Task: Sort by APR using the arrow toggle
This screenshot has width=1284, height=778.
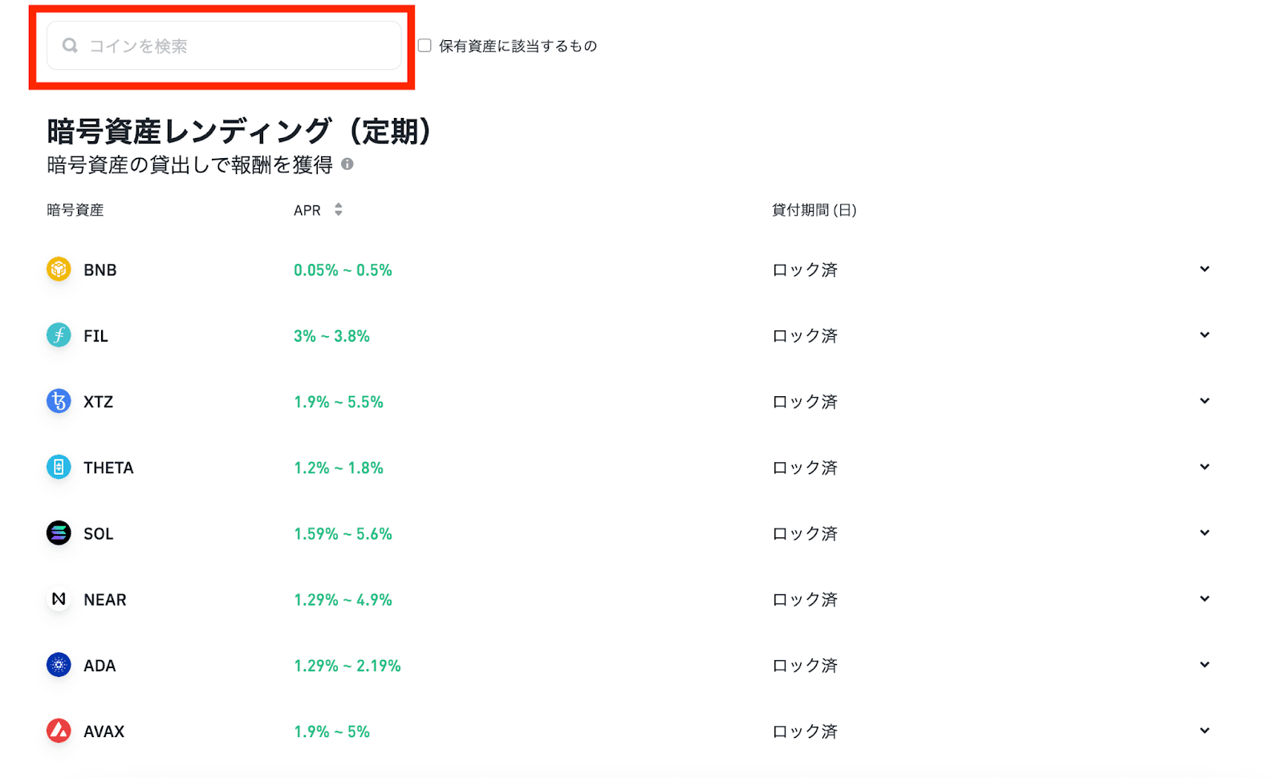Action: [x=339, y=210]
